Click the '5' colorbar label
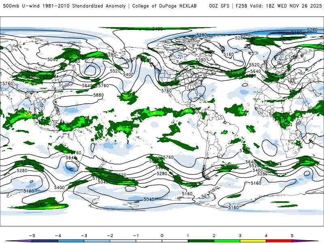This screenshot has width=324, height=243. click(292, 236)
